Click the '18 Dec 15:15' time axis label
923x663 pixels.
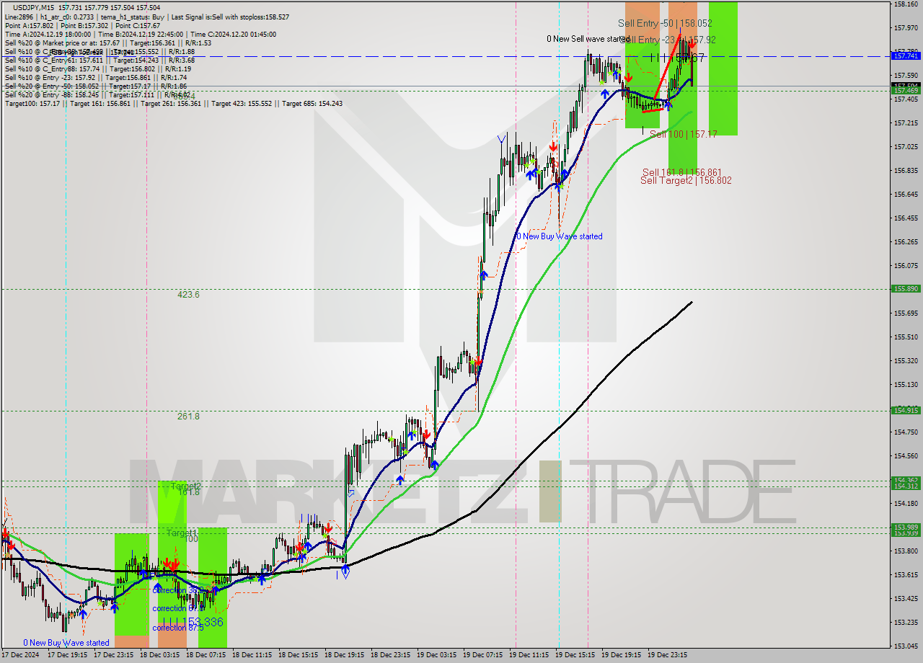[x=299, y=655]
